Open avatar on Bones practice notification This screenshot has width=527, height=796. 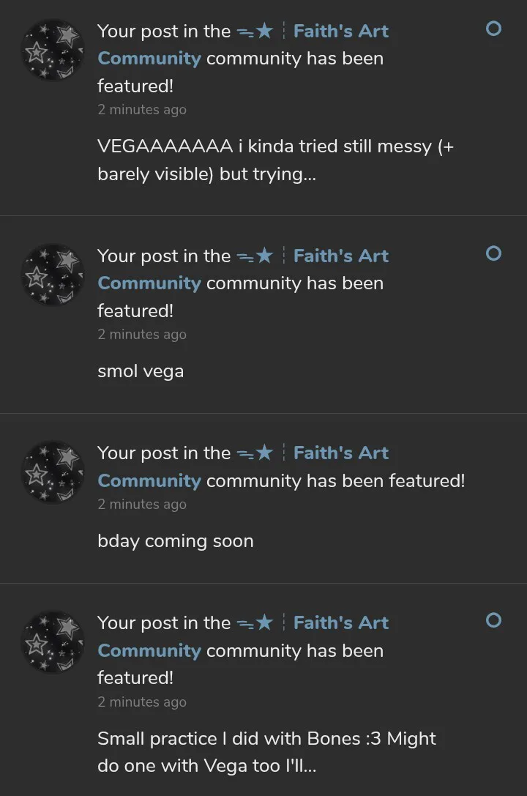coord(53,641)
